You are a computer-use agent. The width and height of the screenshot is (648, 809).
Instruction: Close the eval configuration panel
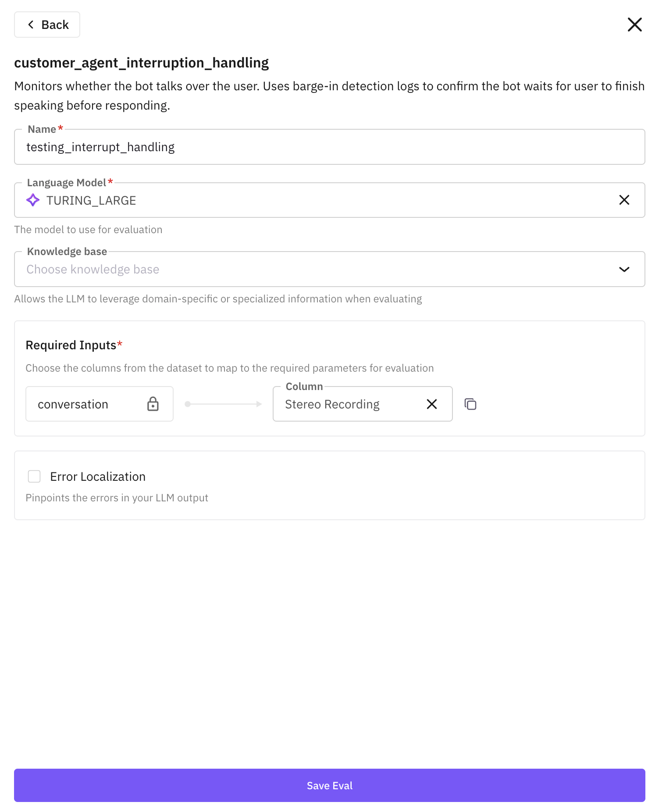[634, 25]
